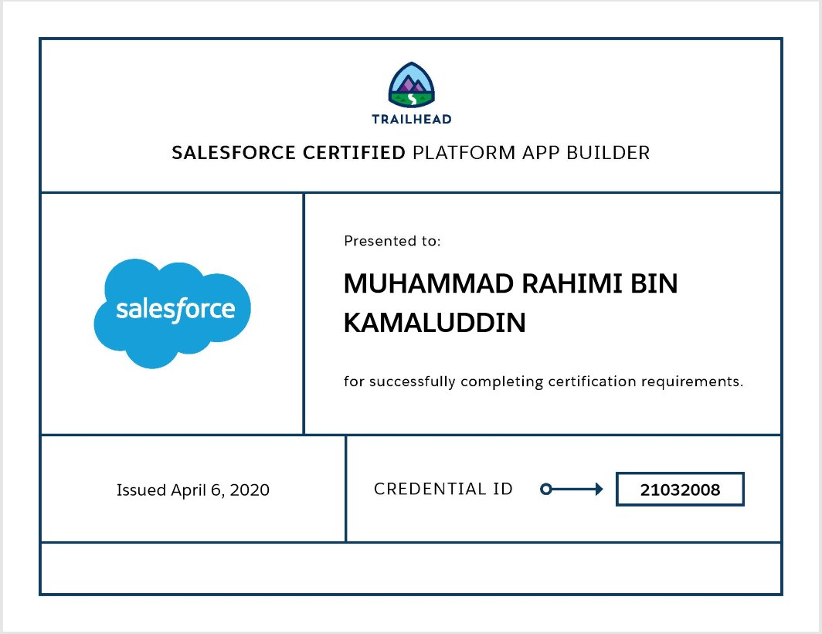The width and height of the screenshot is (822, 634).
Task: Click the credential ID arrow graphic
Action: point(572,490)
